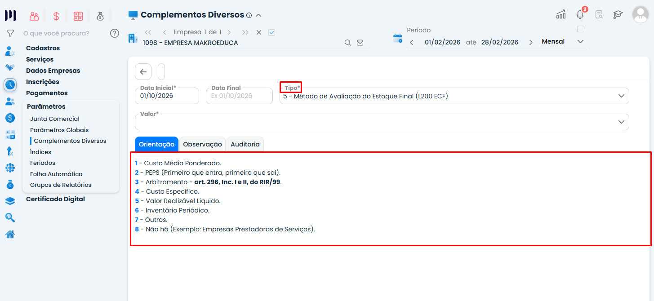Screen dimensions: 654x301
Task: Open the Tipo dropdown
Action: [454, 96]
